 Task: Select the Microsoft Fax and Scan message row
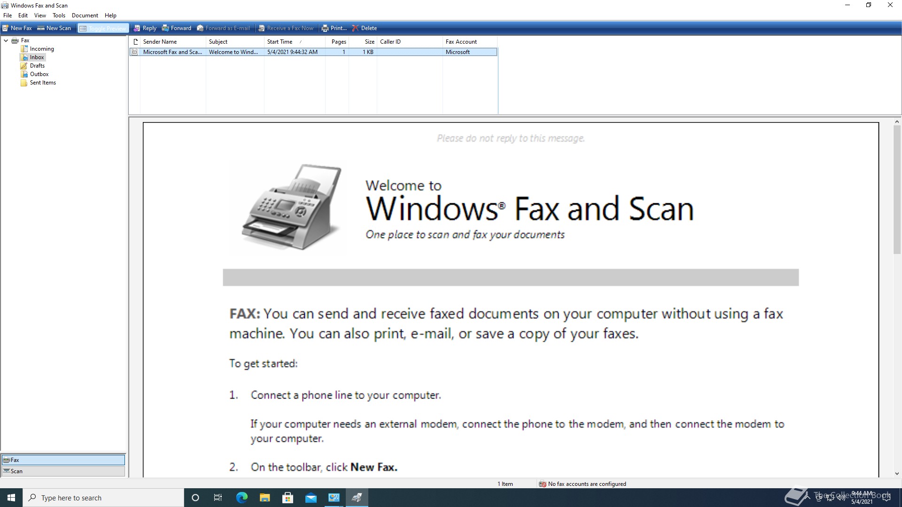(313, 52)
